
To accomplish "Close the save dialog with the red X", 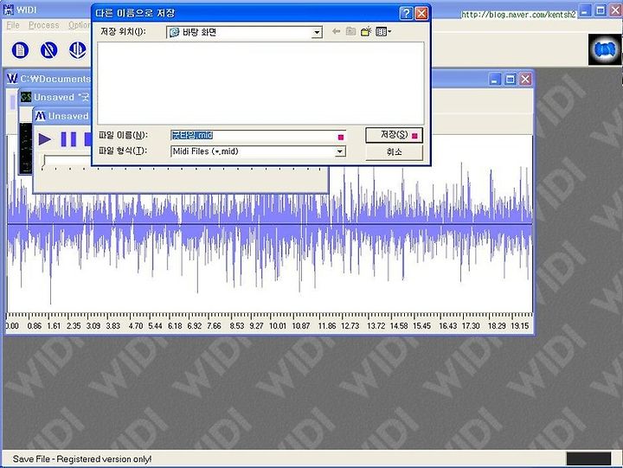I will (x=421, y=14).
